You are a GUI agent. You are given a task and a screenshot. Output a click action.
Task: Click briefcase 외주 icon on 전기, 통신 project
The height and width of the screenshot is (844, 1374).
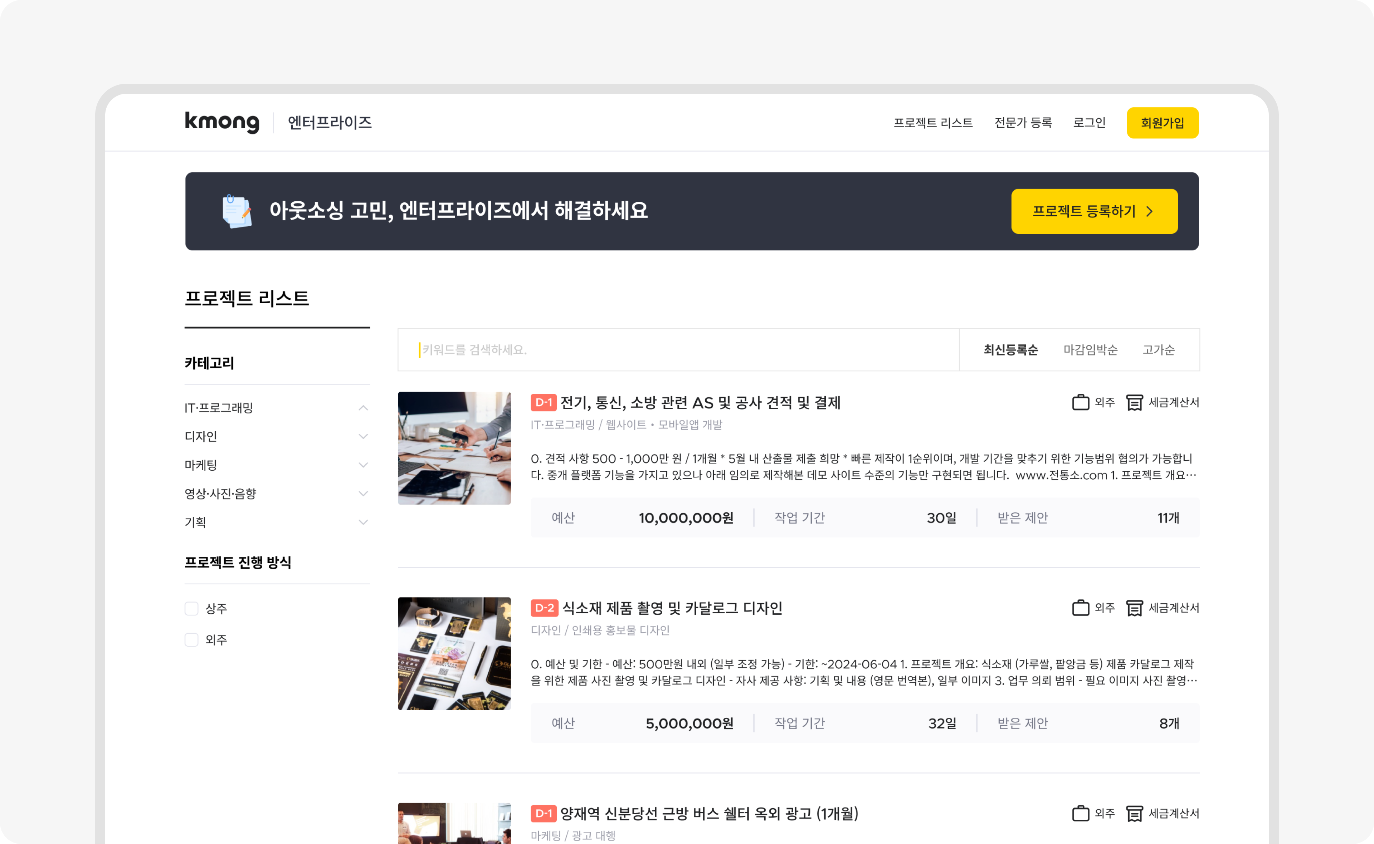(1080, 402)
